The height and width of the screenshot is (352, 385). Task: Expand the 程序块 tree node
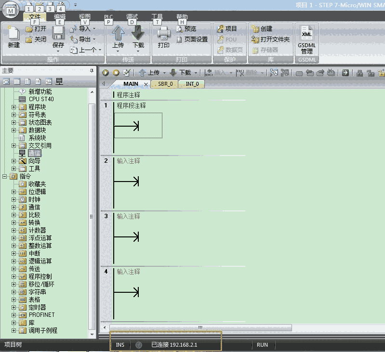14,107
